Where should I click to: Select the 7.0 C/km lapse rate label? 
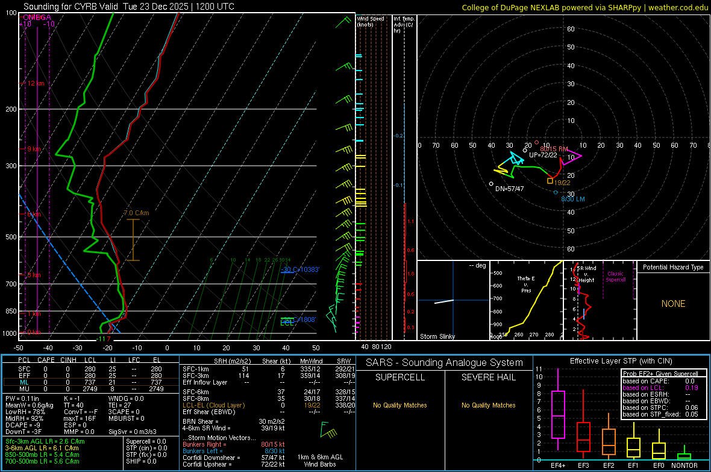click(136, 213)
